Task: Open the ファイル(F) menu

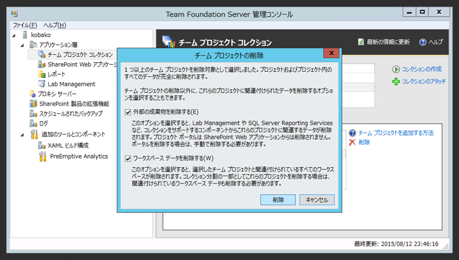Action: point(25,25)
